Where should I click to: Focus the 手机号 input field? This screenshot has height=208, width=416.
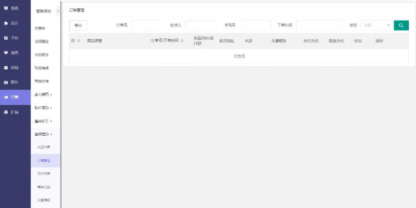click(x=255, y=26)
